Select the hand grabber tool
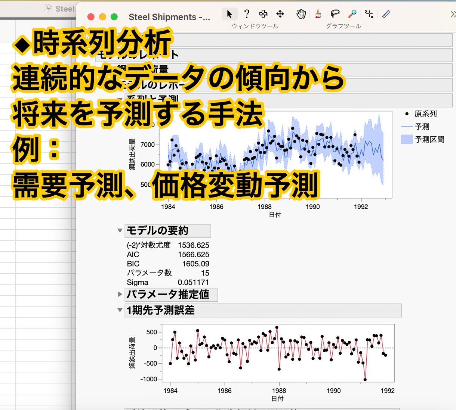 301,14
